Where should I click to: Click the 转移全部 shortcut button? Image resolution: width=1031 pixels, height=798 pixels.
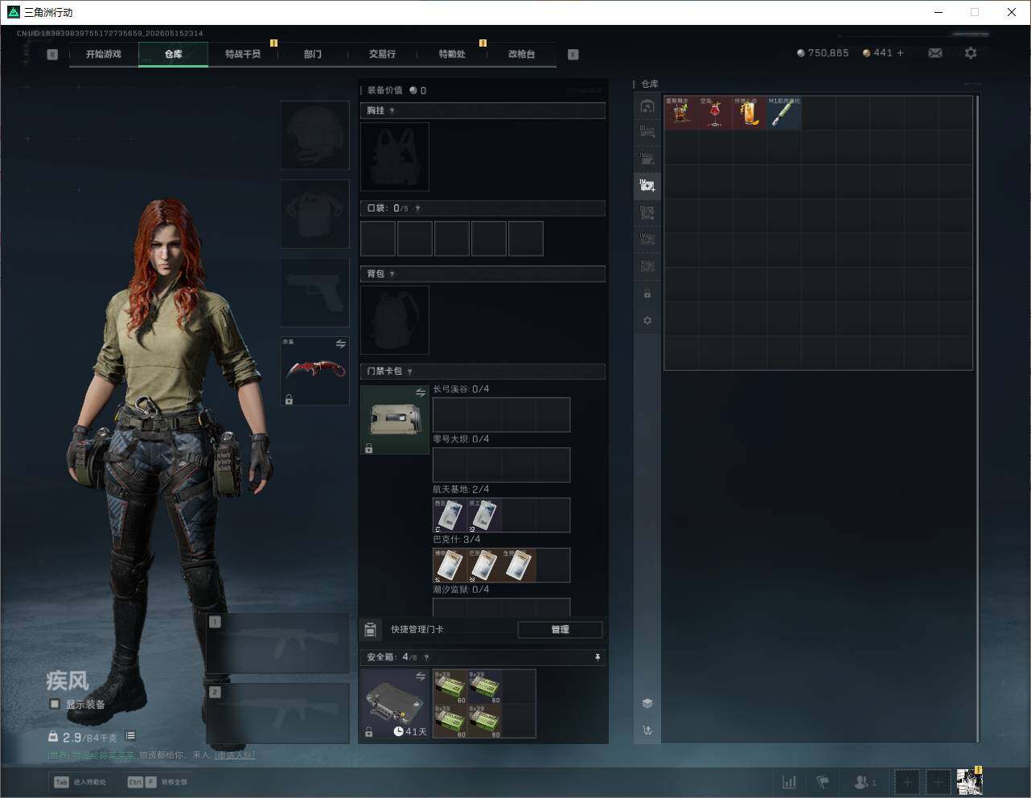tap(158, 782)
